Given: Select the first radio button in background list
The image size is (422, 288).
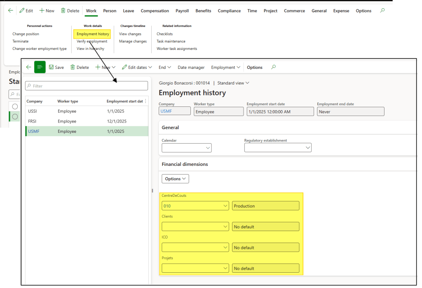Looking at the screenshot, I should [15, 106].
